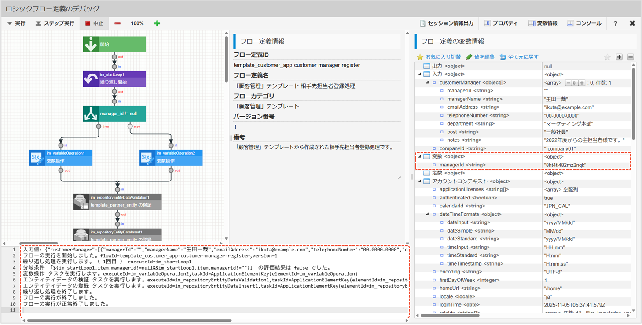Click the 開始 start node icon
This screenshot has width=642, height=325.
[91, 44]
